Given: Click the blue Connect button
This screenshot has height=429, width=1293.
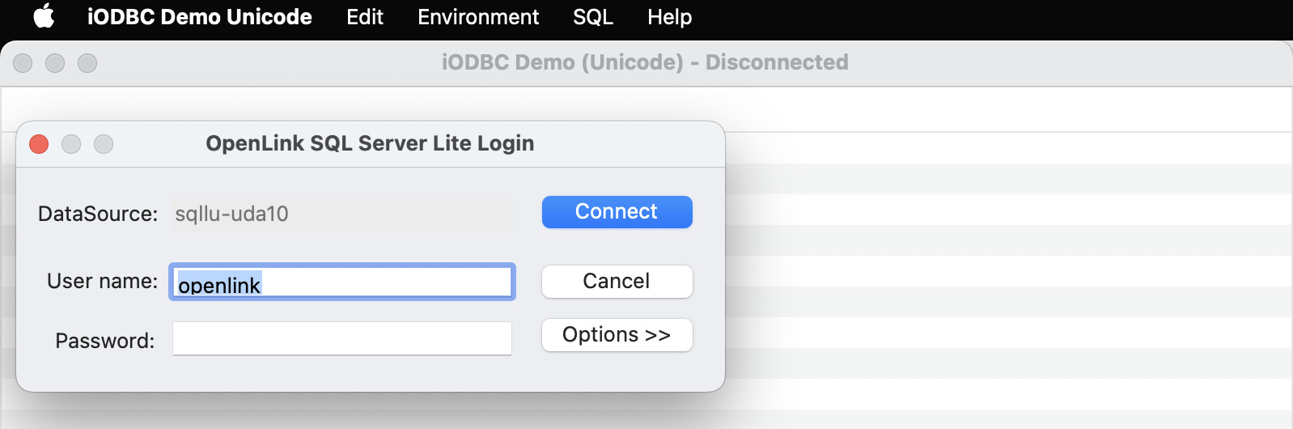Looking at the screenshot, I should [x=617, y=212].
